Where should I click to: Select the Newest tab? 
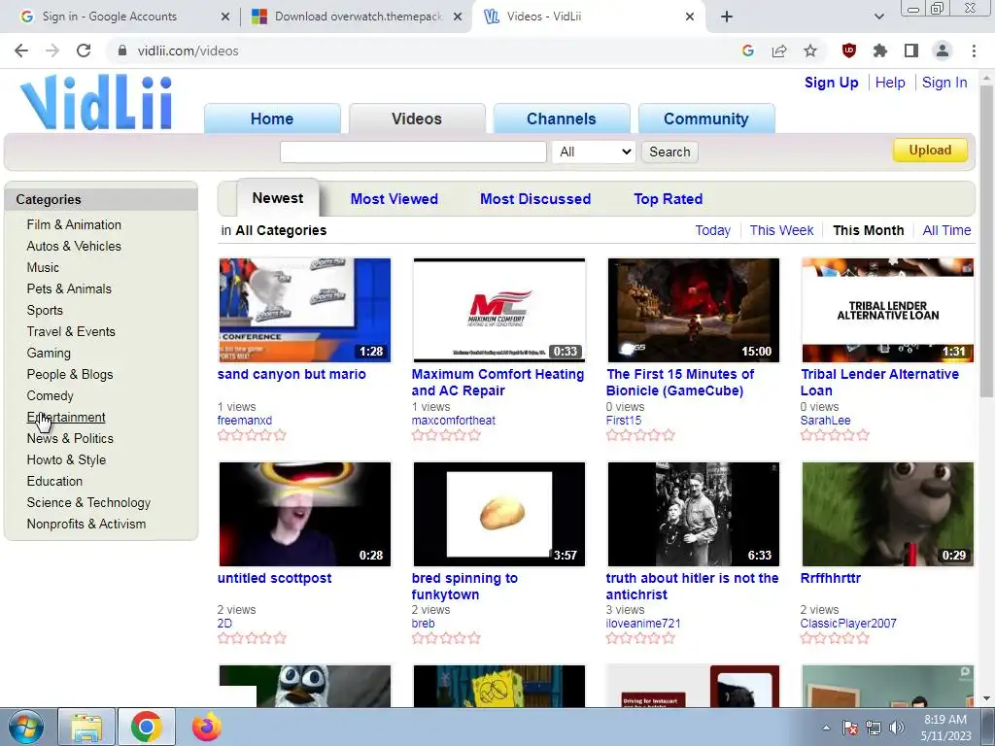(x=278, y=198)
